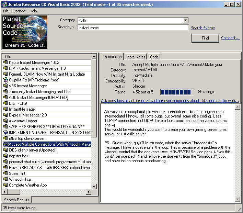Image resolution: width=243 pixels, height=213 pixels.
Task: Click the '35 items were found' status text
Action: click(x=19, y=208)
